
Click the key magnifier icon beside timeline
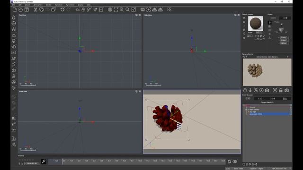point(44,161)
